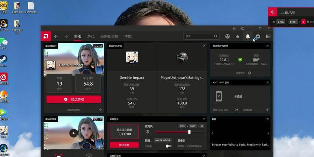Image resolution: width=314 pixels, height=157 pixels.
Task: Open the notifications bell icon
Action: 248,36
